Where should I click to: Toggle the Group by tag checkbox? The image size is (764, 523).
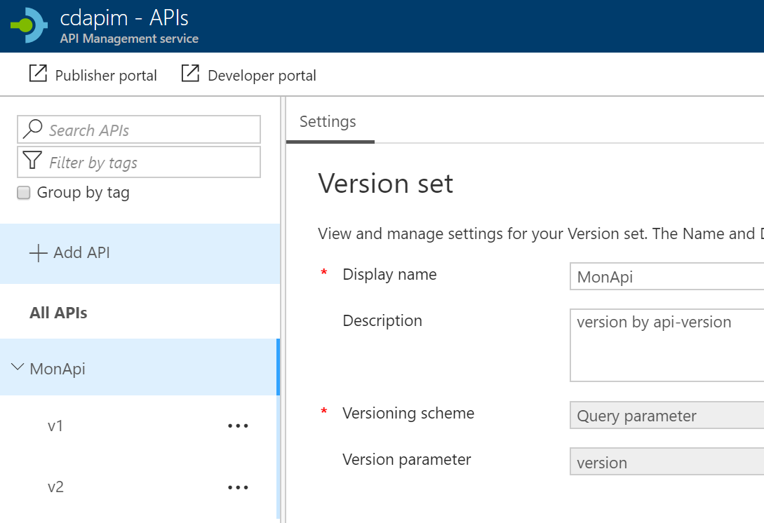(x=23, y=193)
